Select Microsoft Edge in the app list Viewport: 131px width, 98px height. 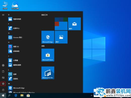16,88
